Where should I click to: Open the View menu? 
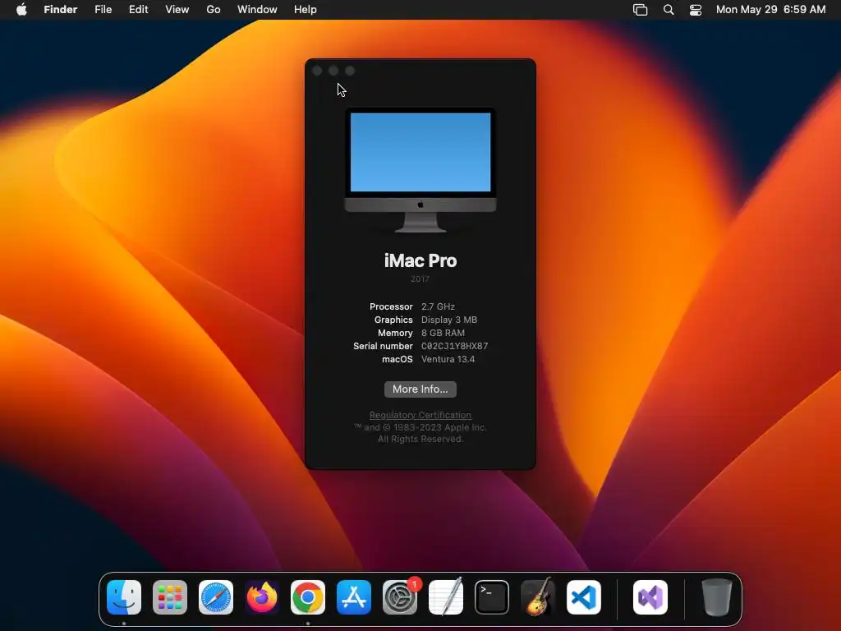[177, 10]
